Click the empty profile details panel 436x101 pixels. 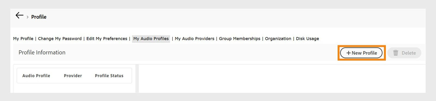282,78
